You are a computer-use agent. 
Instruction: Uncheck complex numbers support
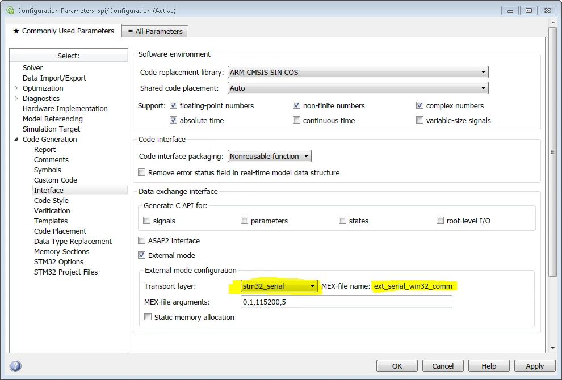pyautogui.click(x=420, y=105)
